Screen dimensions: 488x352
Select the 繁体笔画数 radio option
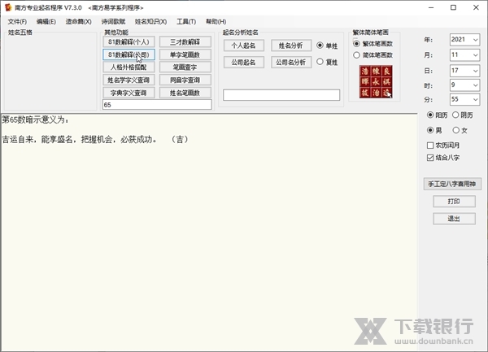(357, 44)
